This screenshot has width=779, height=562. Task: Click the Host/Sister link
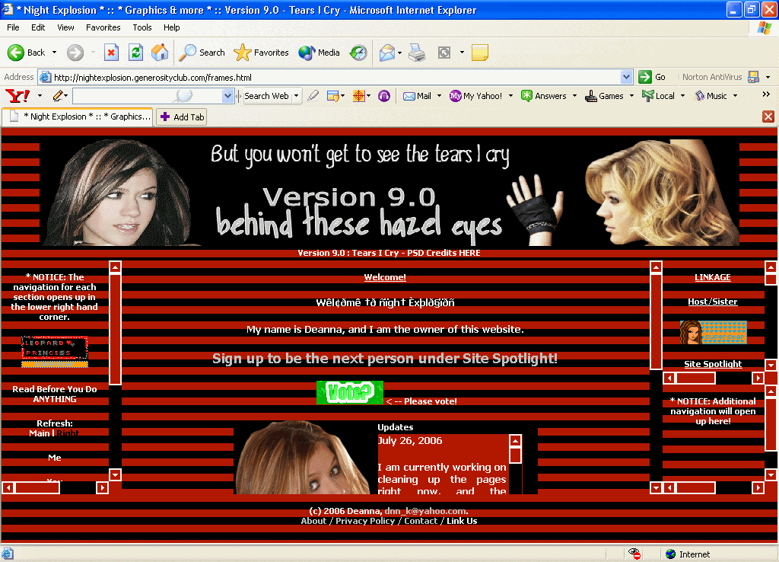tap(713, 302)
